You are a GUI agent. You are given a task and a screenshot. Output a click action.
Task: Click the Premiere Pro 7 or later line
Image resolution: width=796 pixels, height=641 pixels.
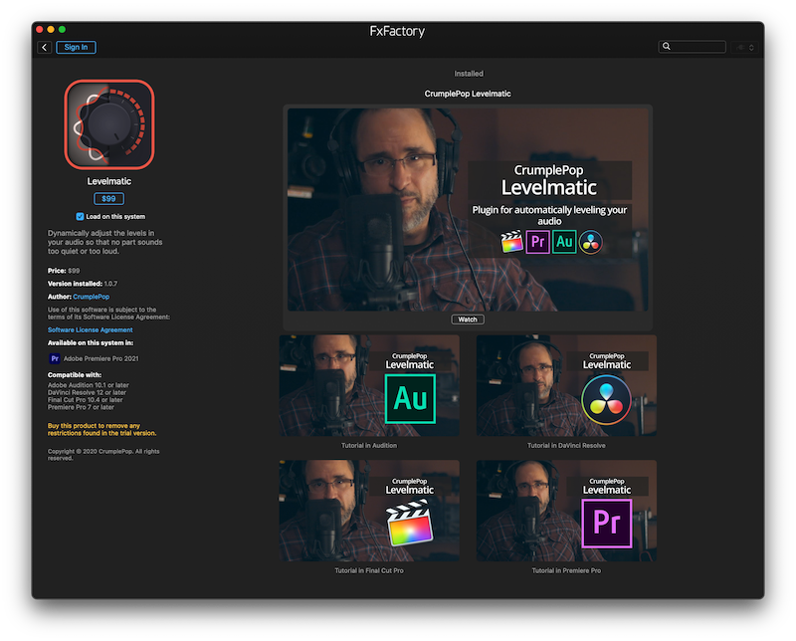click(81, 407)
